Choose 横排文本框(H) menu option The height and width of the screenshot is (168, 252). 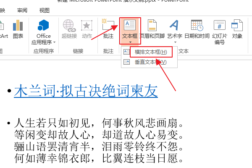149,52
